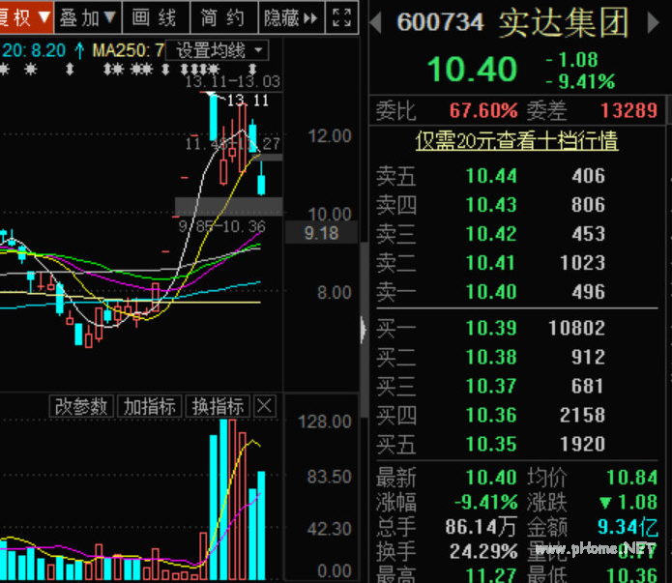
Task: Collapse side panel with divider arrow
Action: (364, 330)
